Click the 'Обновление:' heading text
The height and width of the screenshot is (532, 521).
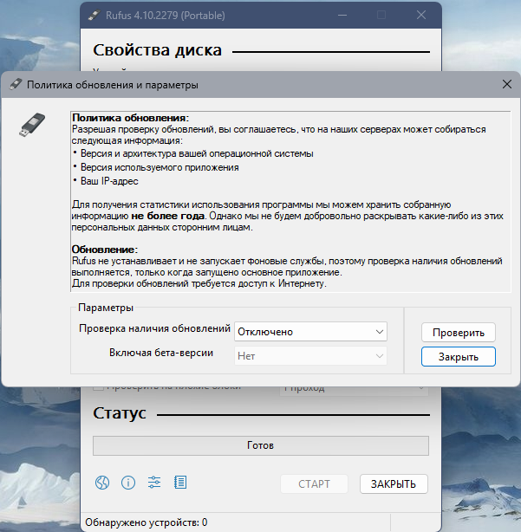click(x=105, y=250)
